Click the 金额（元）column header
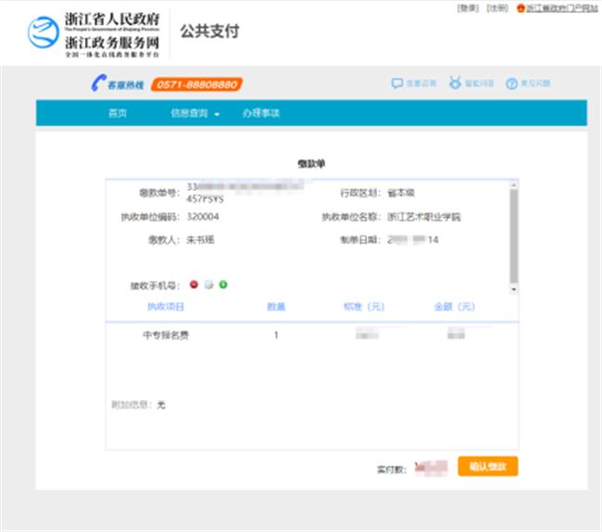Screen dimensions: 602x532 (455, 307)
